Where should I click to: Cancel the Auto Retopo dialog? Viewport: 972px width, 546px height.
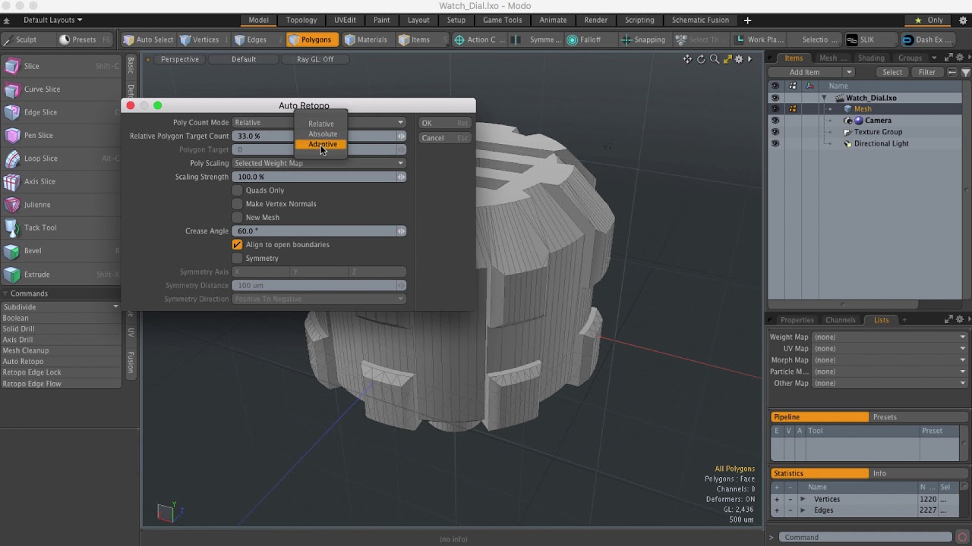[x=444, y=138]
